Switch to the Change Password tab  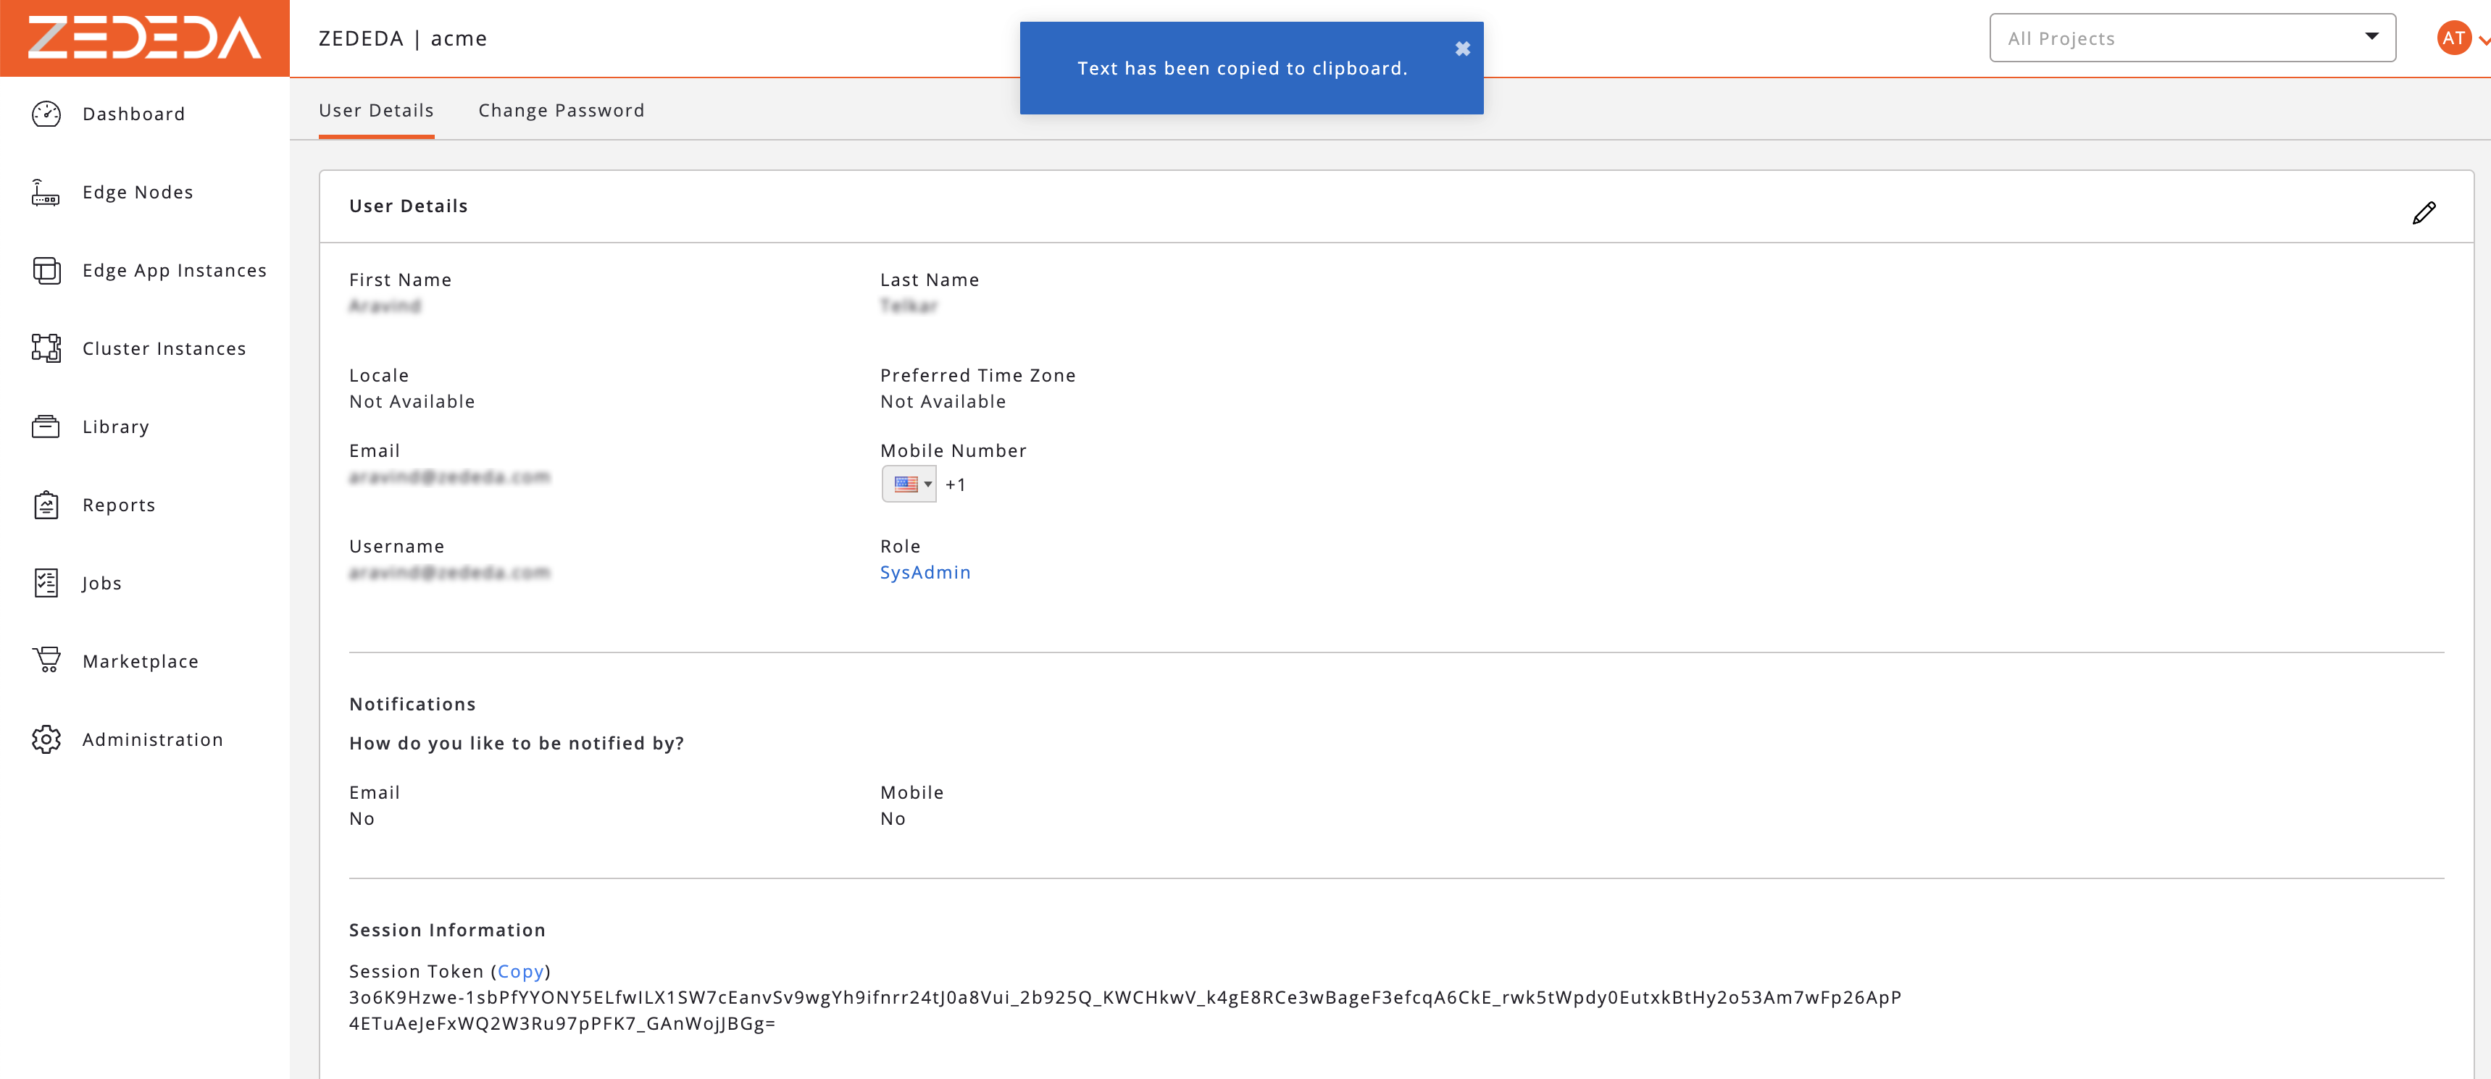(x=561, y=110)
